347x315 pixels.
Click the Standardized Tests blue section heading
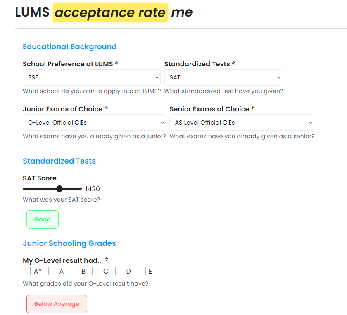pyautogui.click(x=59, y=161)
